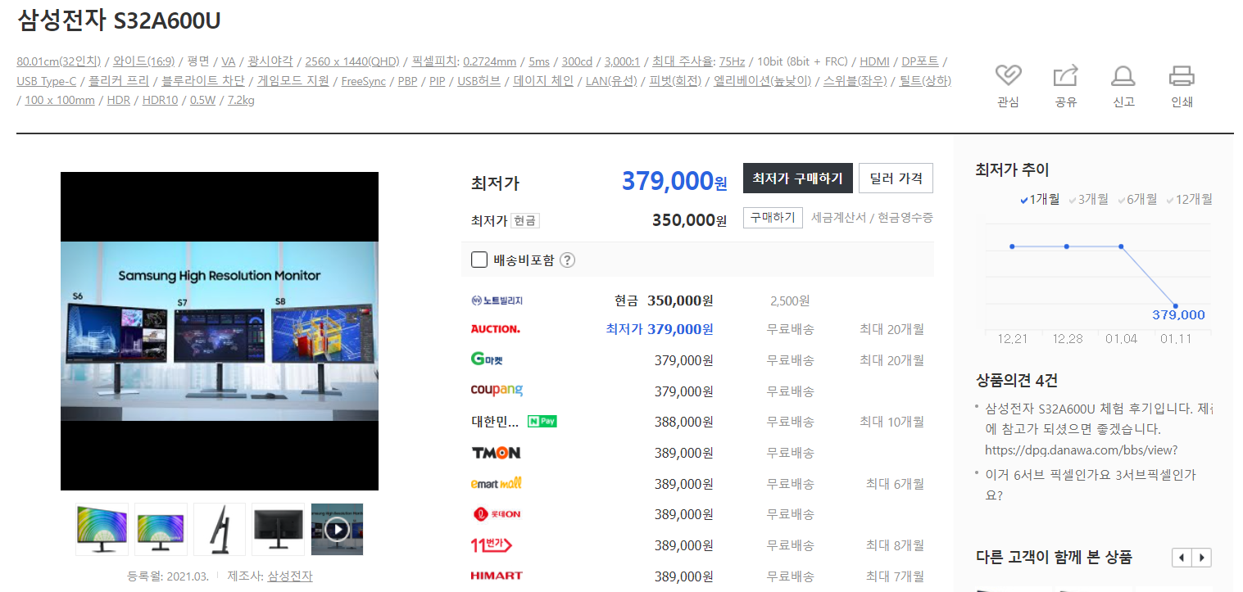Click the 80.01cm(32인치) spec link
This screenshot has width=1243, height=592.
coord(59,61)
